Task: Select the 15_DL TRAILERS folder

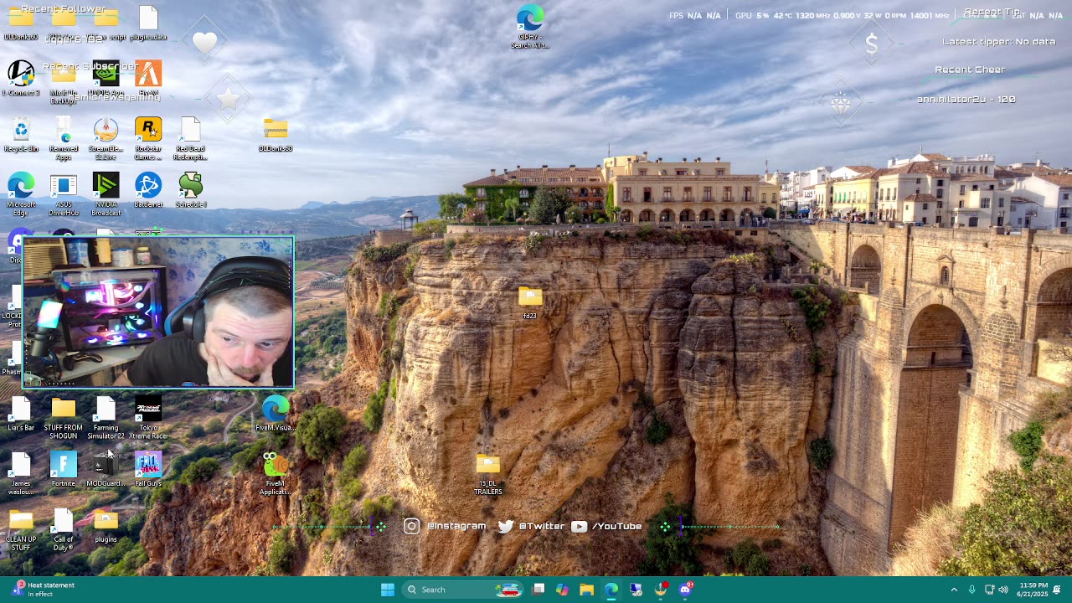Action: pyautogui.click(x=488, y=474)
